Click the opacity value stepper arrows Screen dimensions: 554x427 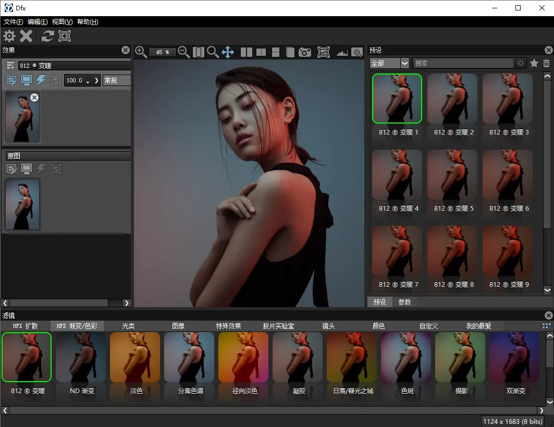click(x=88, y=81)
